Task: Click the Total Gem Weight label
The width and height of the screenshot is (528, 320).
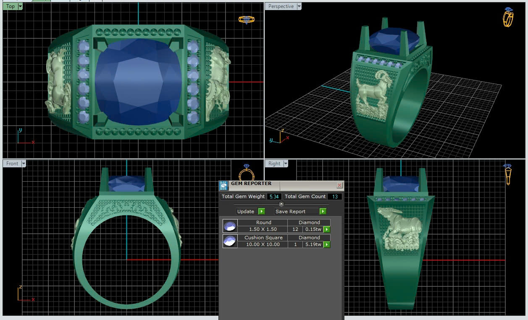Action: (244, 196)
